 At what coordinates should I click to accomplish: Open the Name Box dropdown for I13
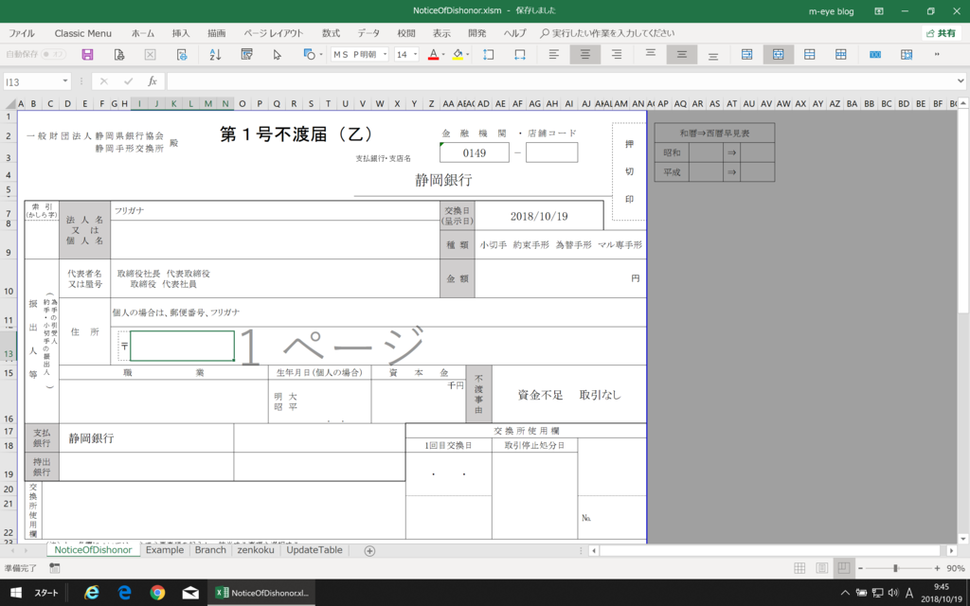[x=65, y=81]
